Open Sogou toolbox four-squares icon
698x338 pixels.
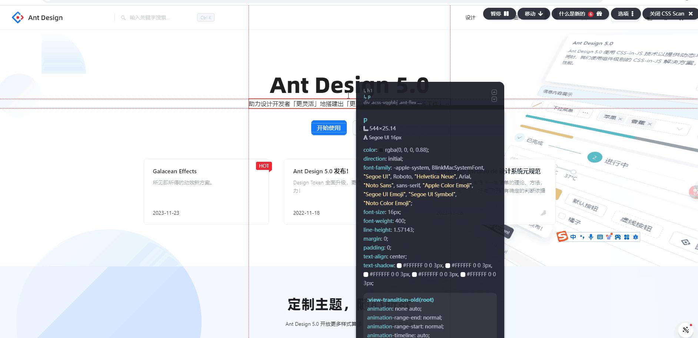click(x=626, y=237)
